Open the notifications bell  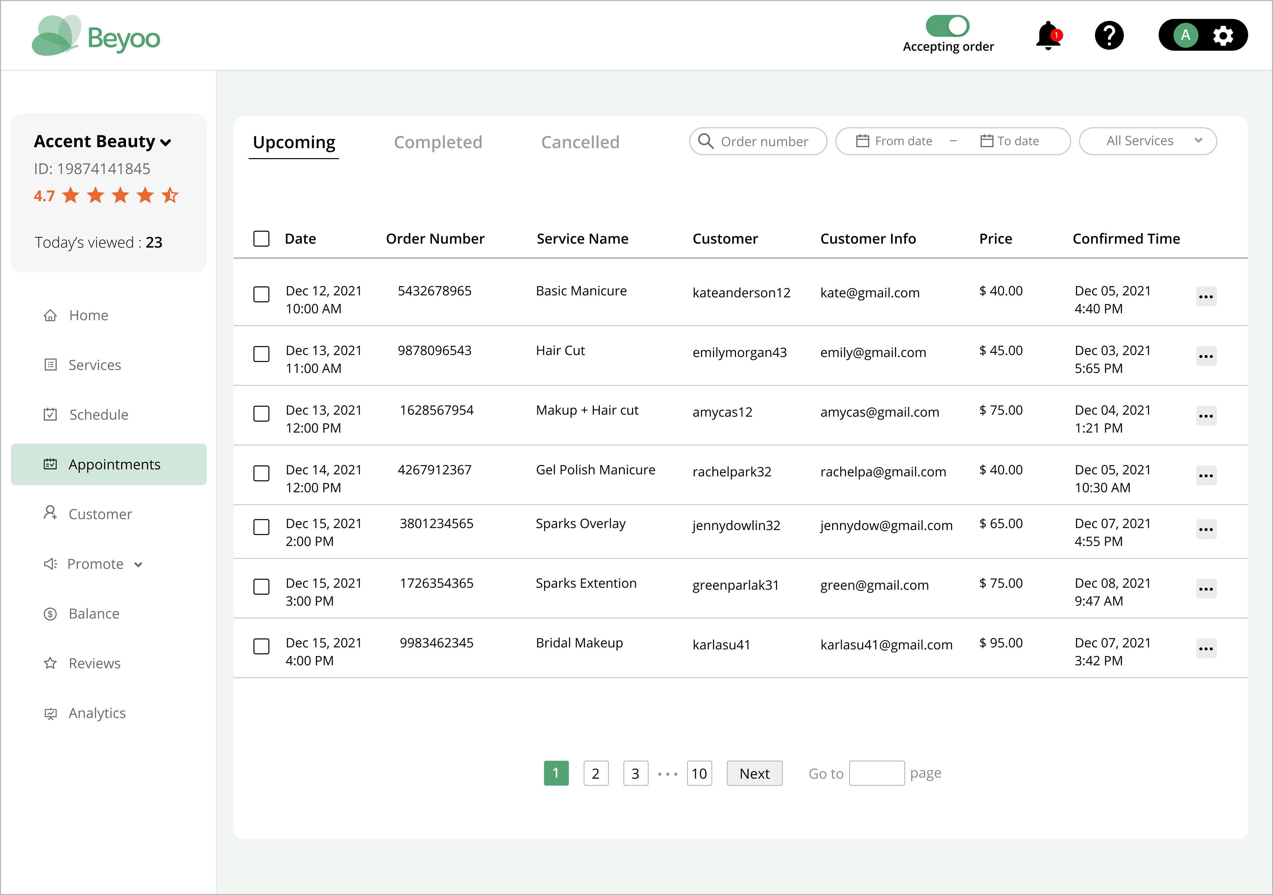point(1048,36)
